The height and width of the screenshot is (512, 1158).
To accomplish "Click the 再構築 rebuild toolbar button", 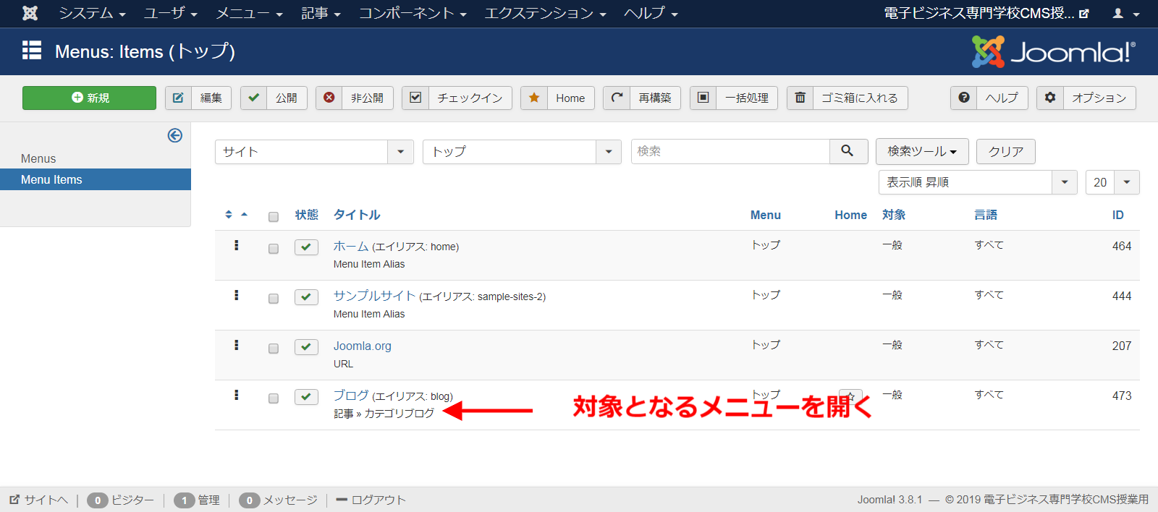I will point(642,98).
